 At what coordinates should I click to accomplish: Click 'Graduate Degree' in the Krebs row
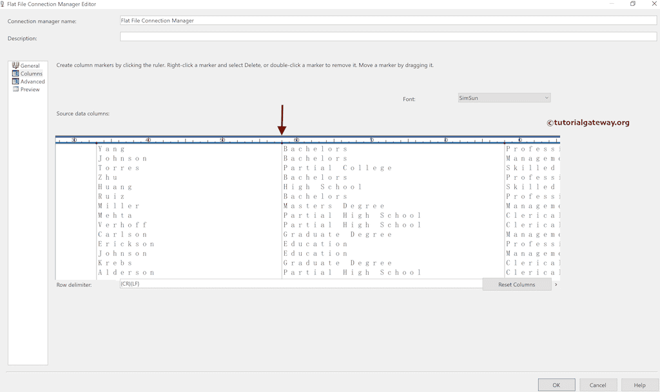click(x=338, y=263)
